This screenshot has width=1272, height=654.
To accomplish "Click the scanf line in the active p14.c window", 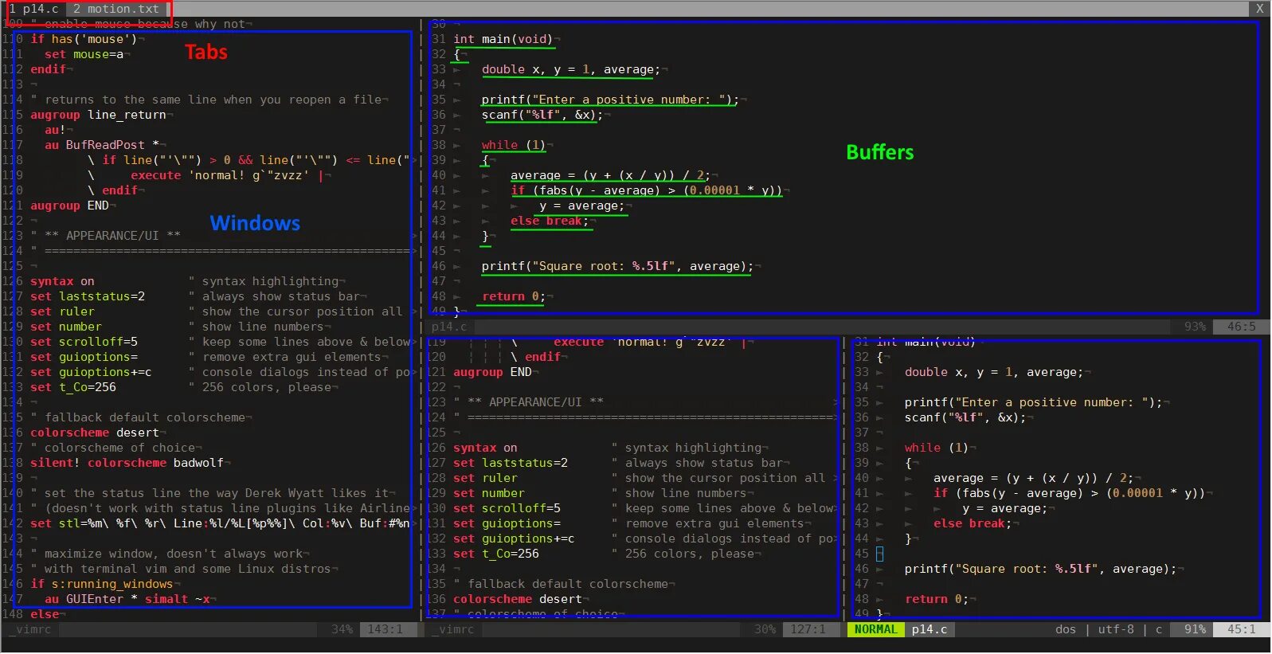I will [965, 417].
